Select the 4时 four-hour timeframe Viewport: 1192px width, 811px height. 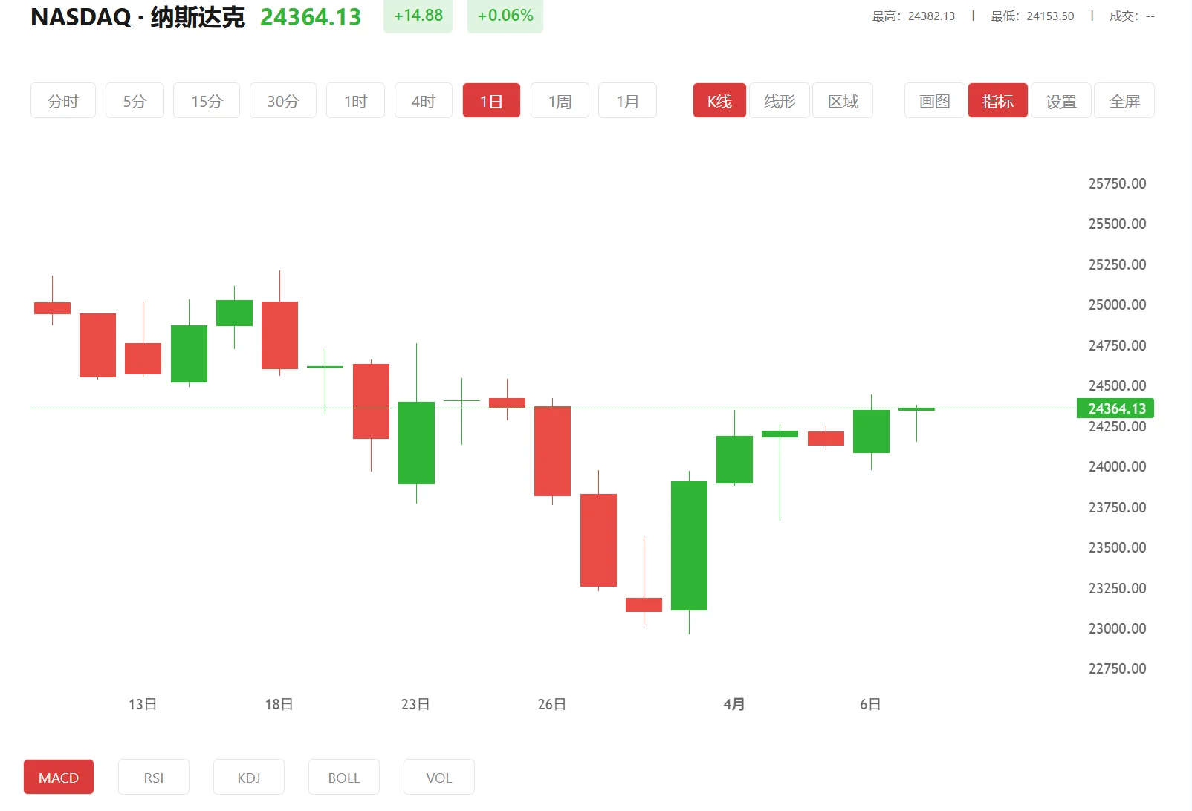423,100
